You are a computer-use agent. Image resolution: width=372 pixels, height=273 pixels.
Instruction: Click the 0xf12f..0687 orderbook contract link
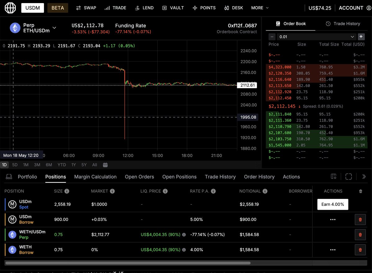242,26
